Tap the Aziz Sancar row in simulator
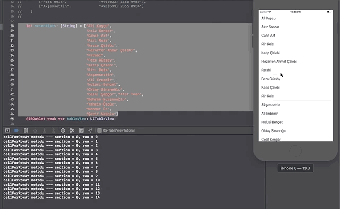 pyautogui.click(x=295, y=27)
